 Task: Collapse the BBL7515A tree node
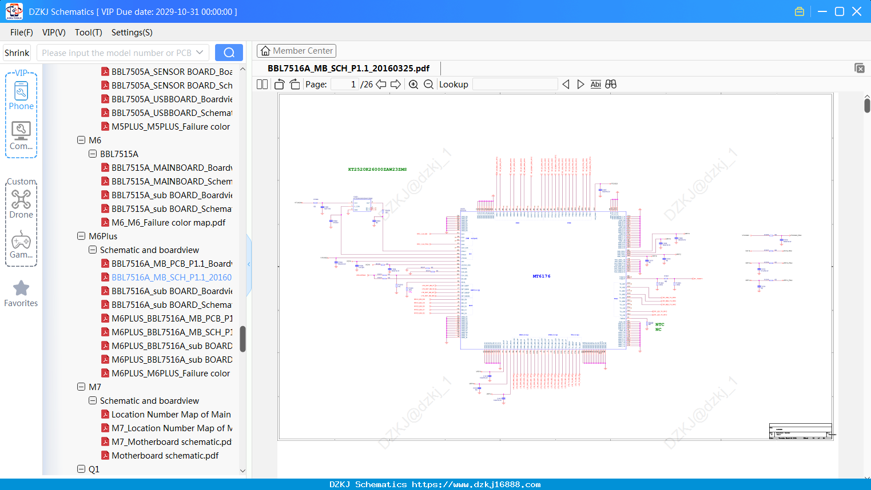click(x=93, y=154)
